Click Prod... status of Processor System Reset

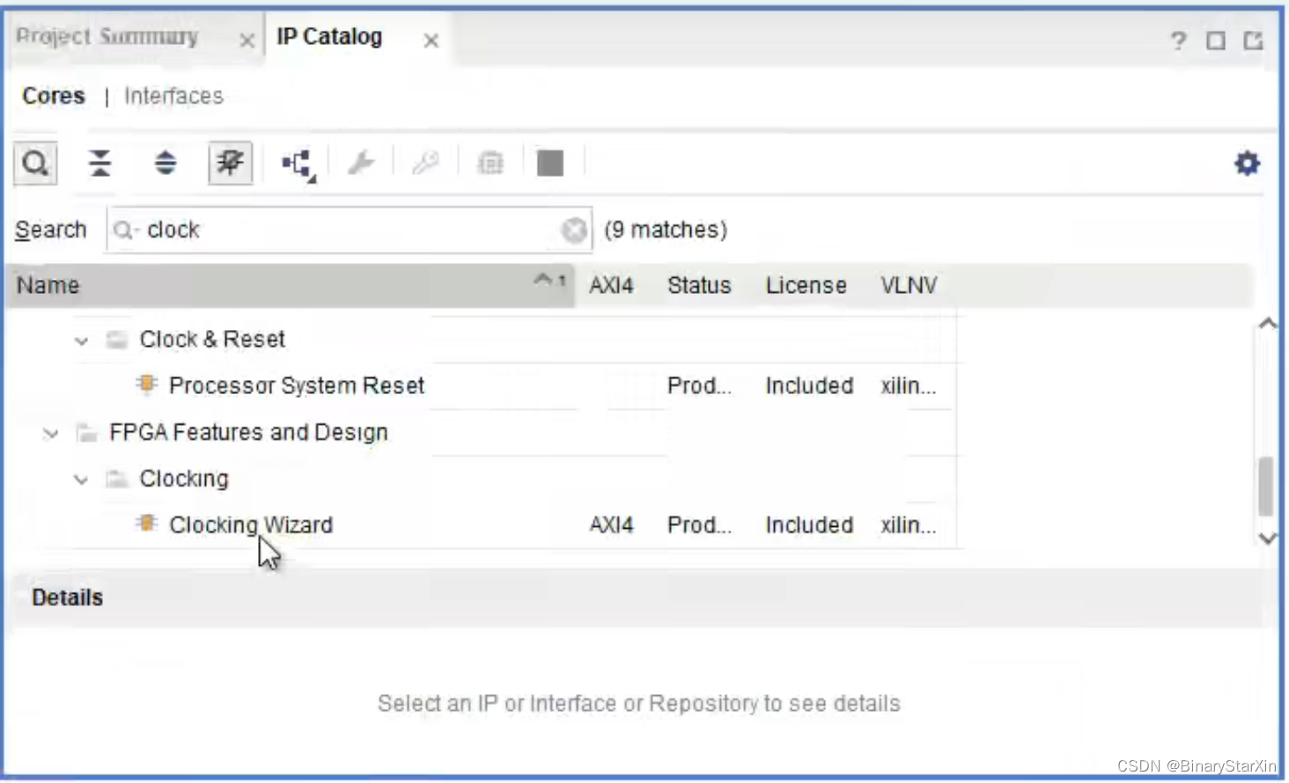point(699,385)
